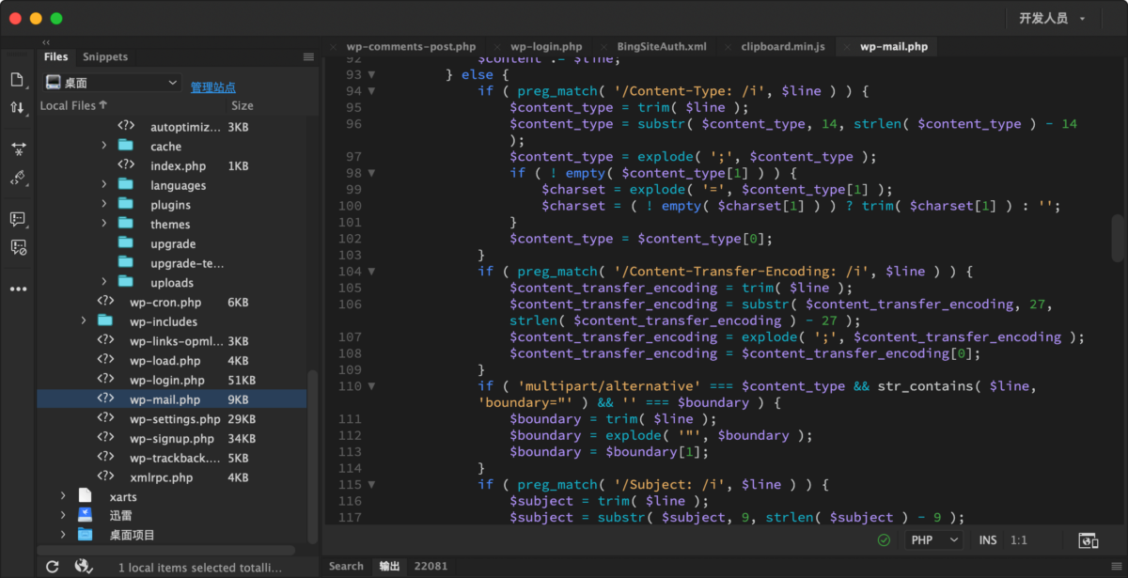The height and width of the screenshot is (578, 1128).
Task: Expand the xarts item
Action: (63, 496)
